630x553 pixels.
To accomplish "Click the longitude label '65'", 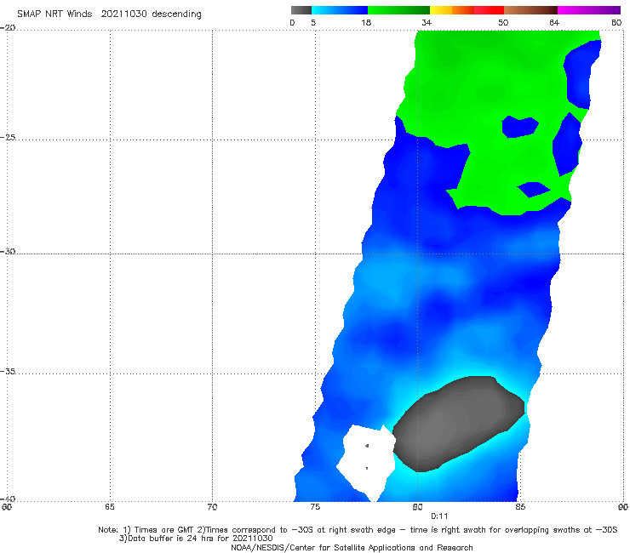I will pos(110,507).
